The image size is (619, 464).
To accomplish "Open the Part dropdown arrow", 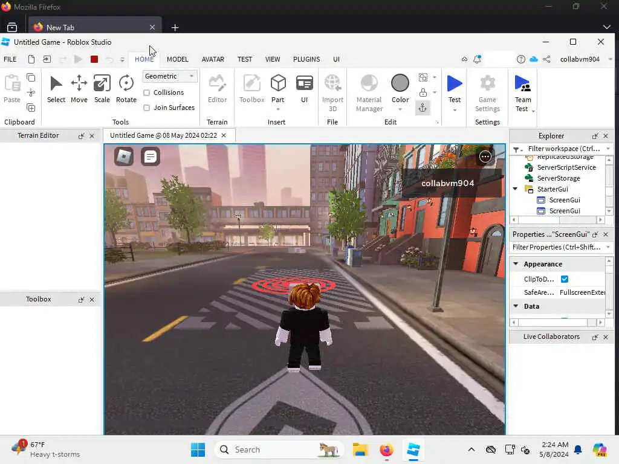I will click(278, 109).
